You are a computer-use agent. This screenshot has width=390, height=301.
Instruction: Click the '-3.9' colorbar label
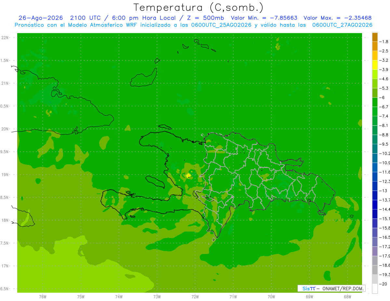384,70
